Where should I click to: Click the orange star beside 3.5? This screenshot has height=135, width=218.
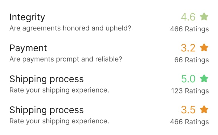(204, 109)
